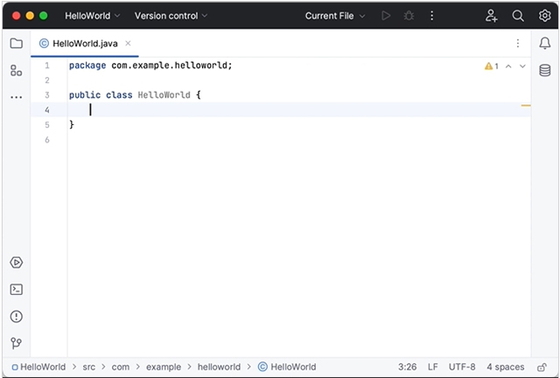Show more tool windows via ellipsis icon

(x=16, y=97)
